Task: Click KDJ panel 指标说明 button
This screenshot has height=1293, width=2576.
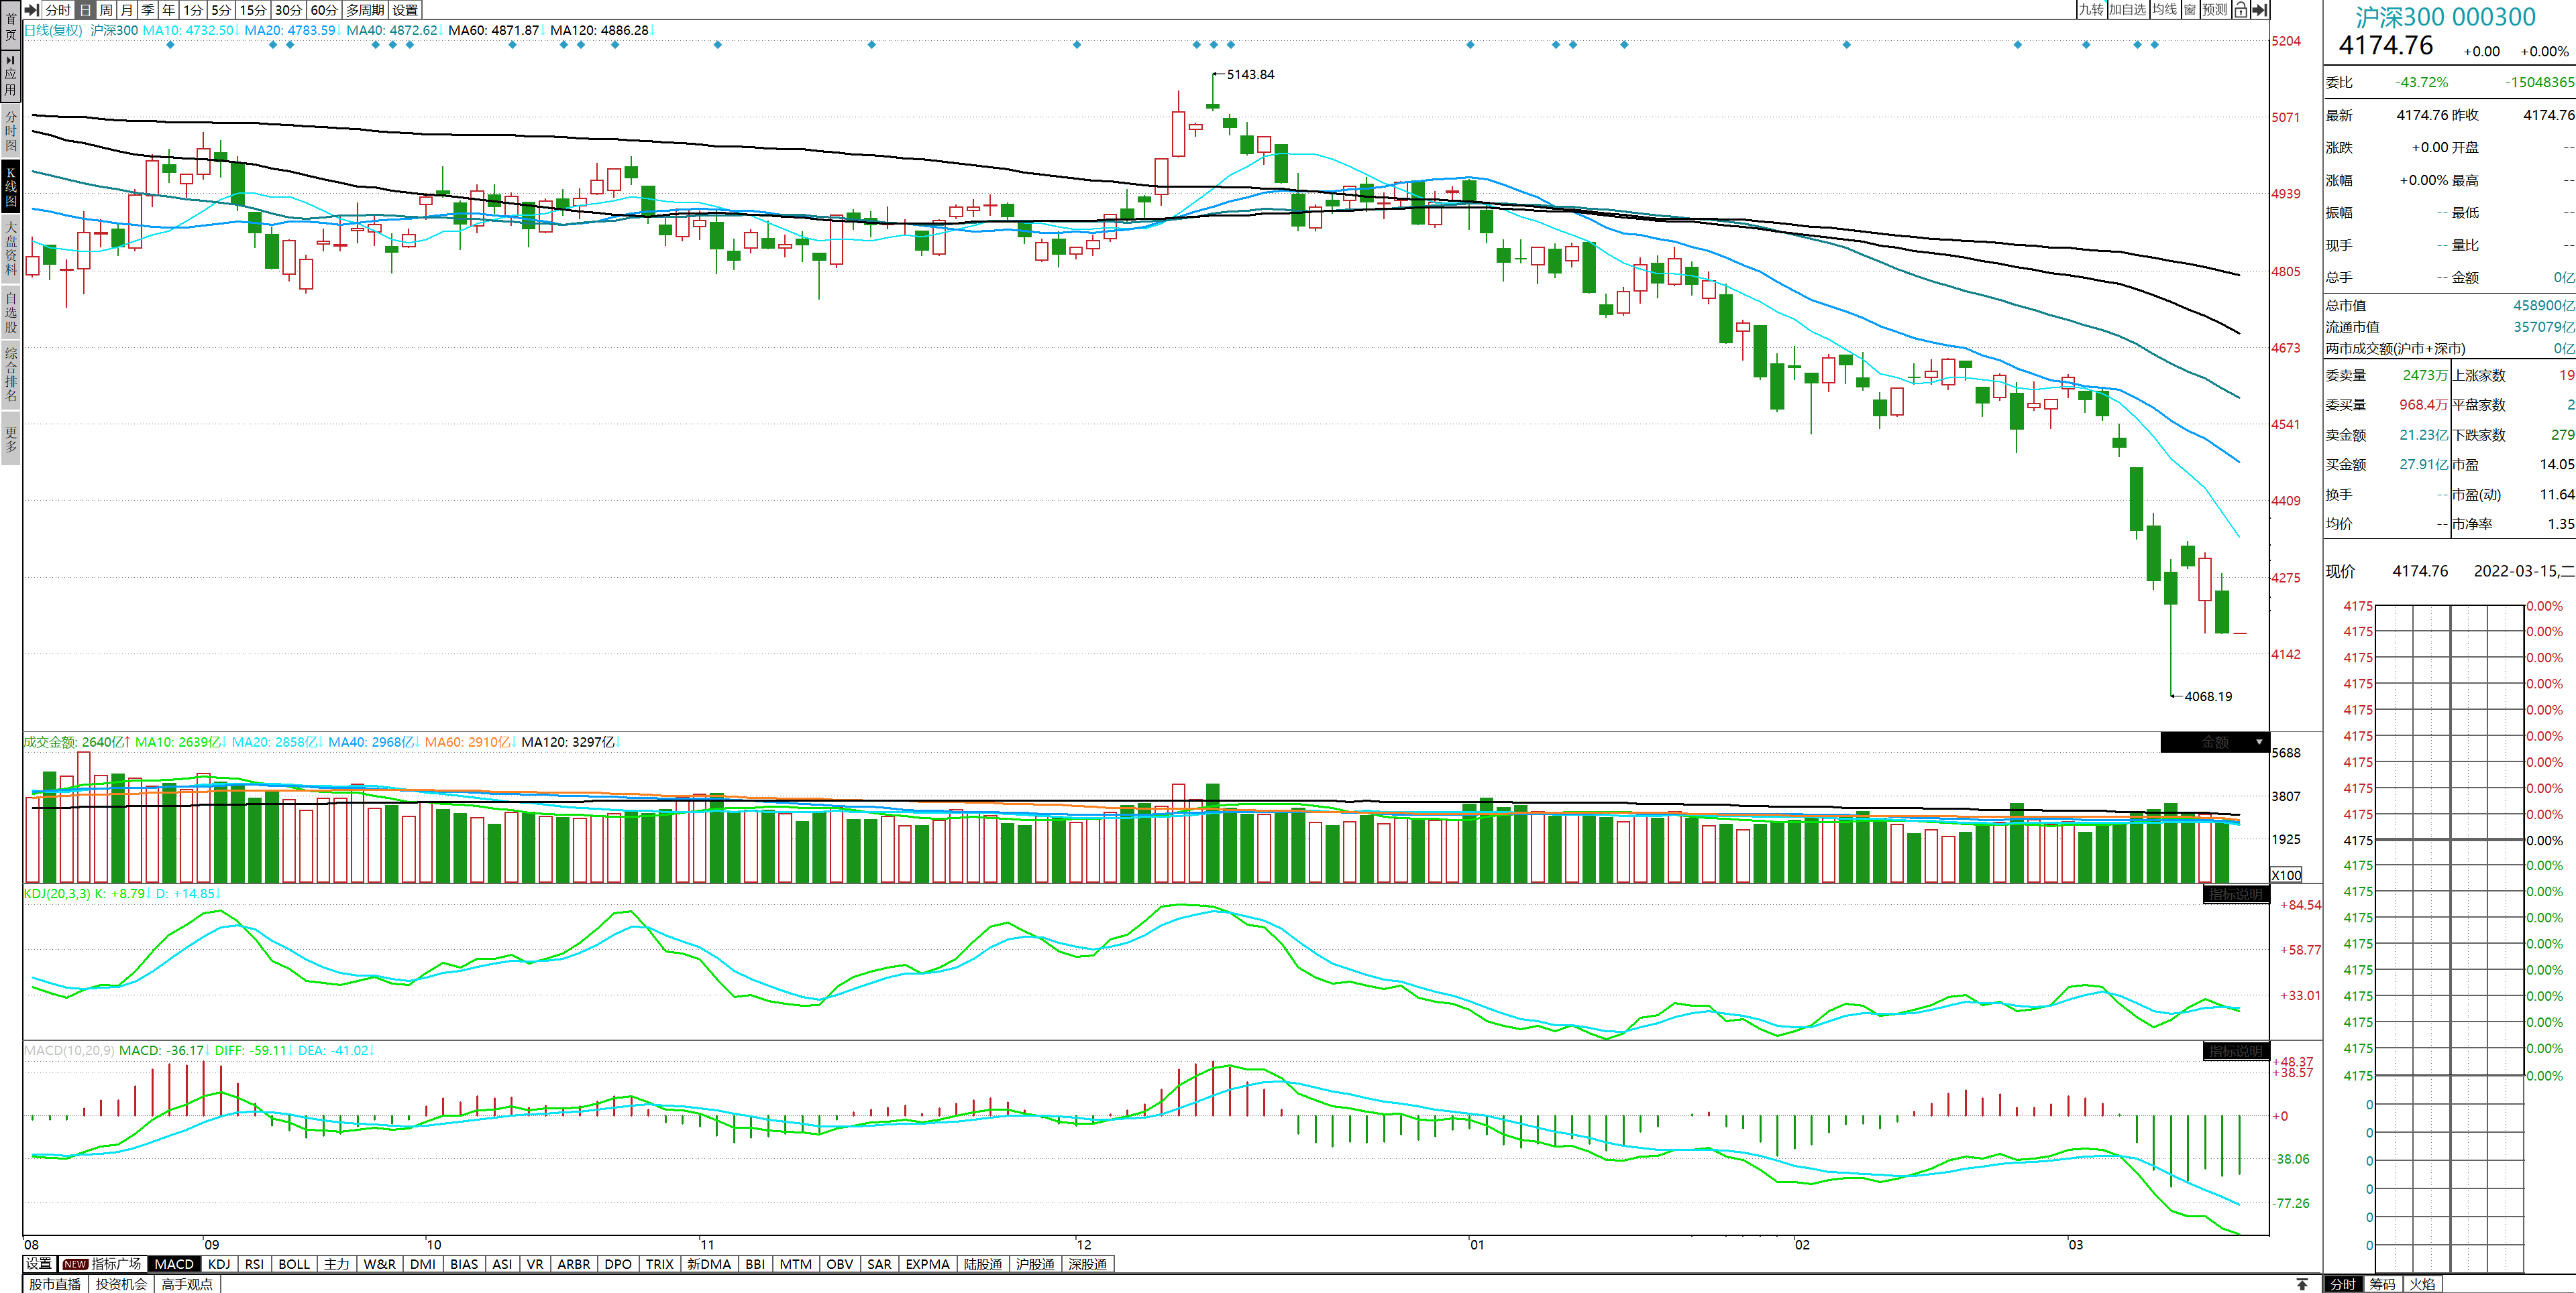Action: [2235, 894]
